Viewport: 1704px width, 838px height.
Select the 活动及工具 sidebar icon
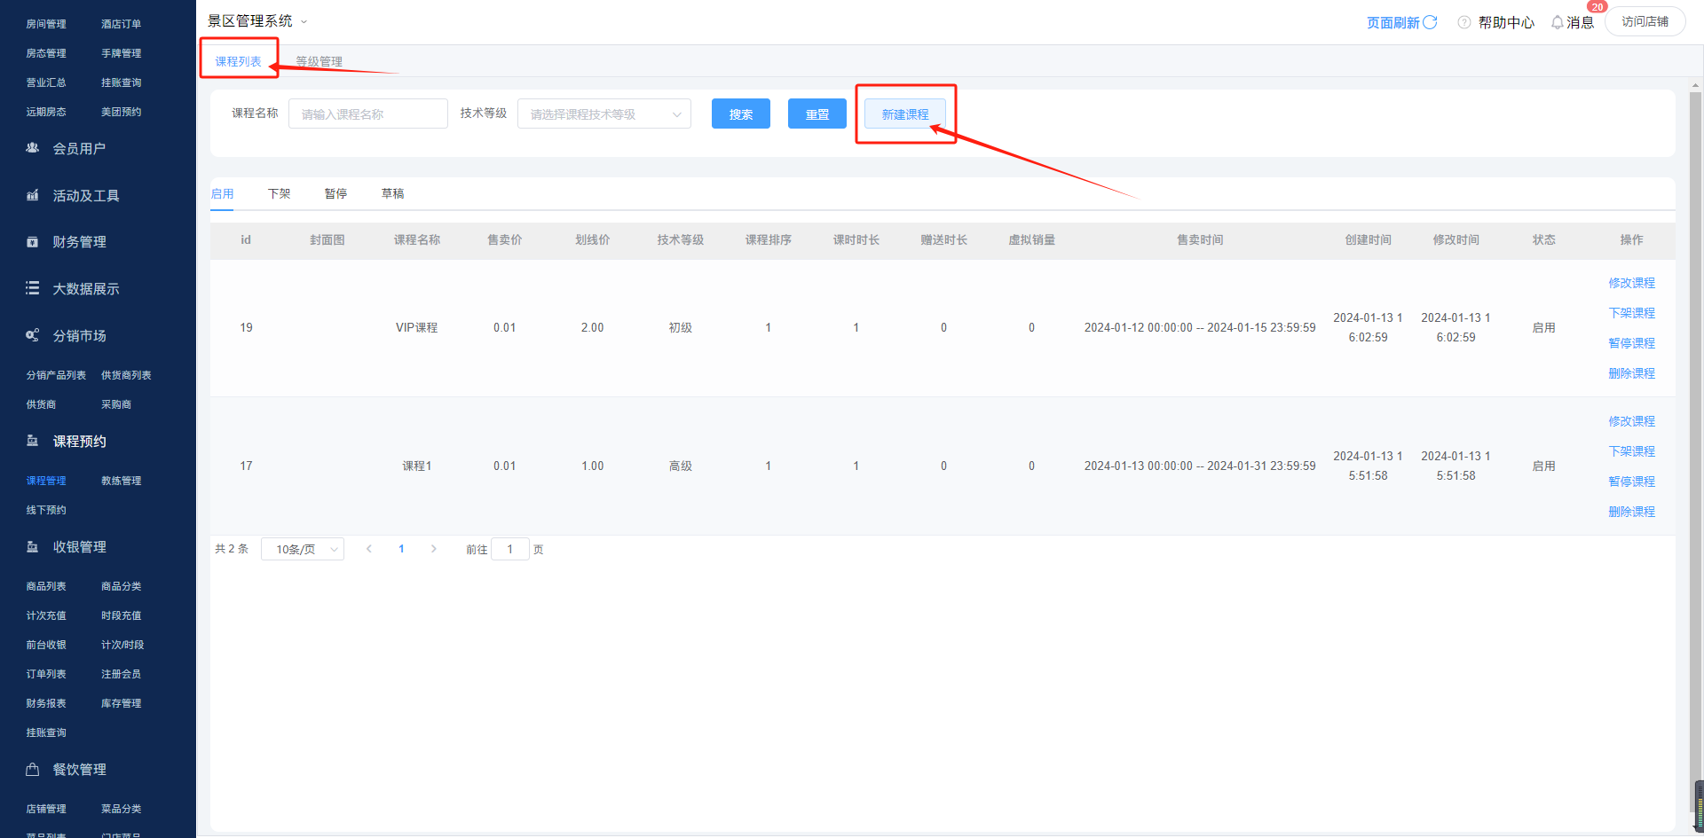click(x=33, y=195)
